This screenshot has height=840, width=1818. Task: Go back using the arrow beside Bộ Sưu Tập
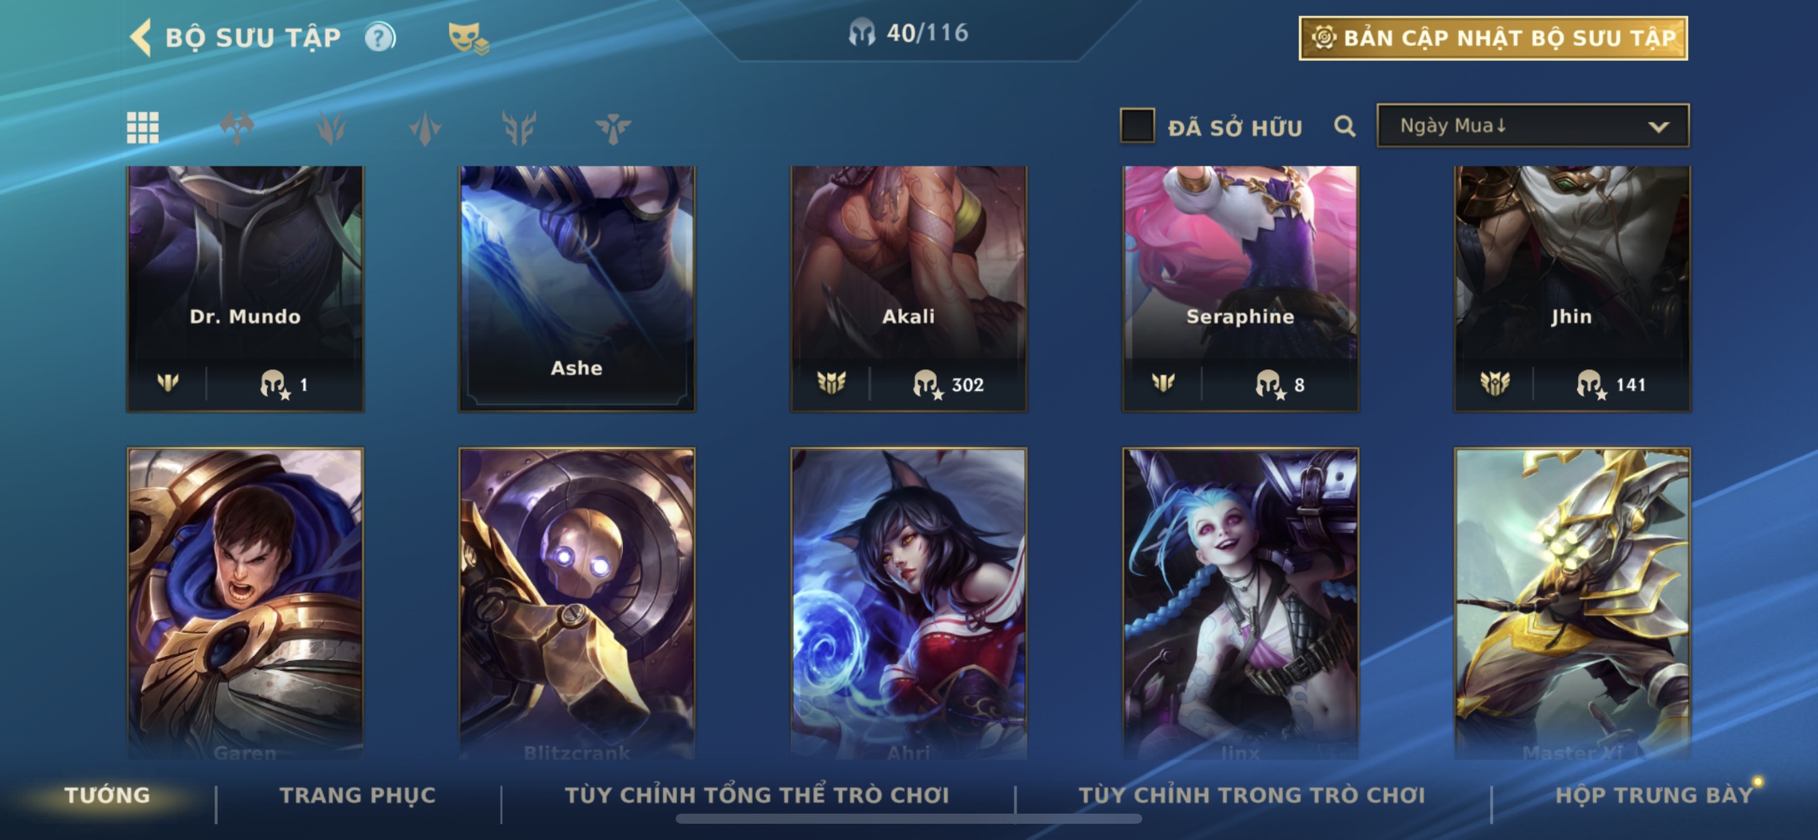click(x=141, y=37)
